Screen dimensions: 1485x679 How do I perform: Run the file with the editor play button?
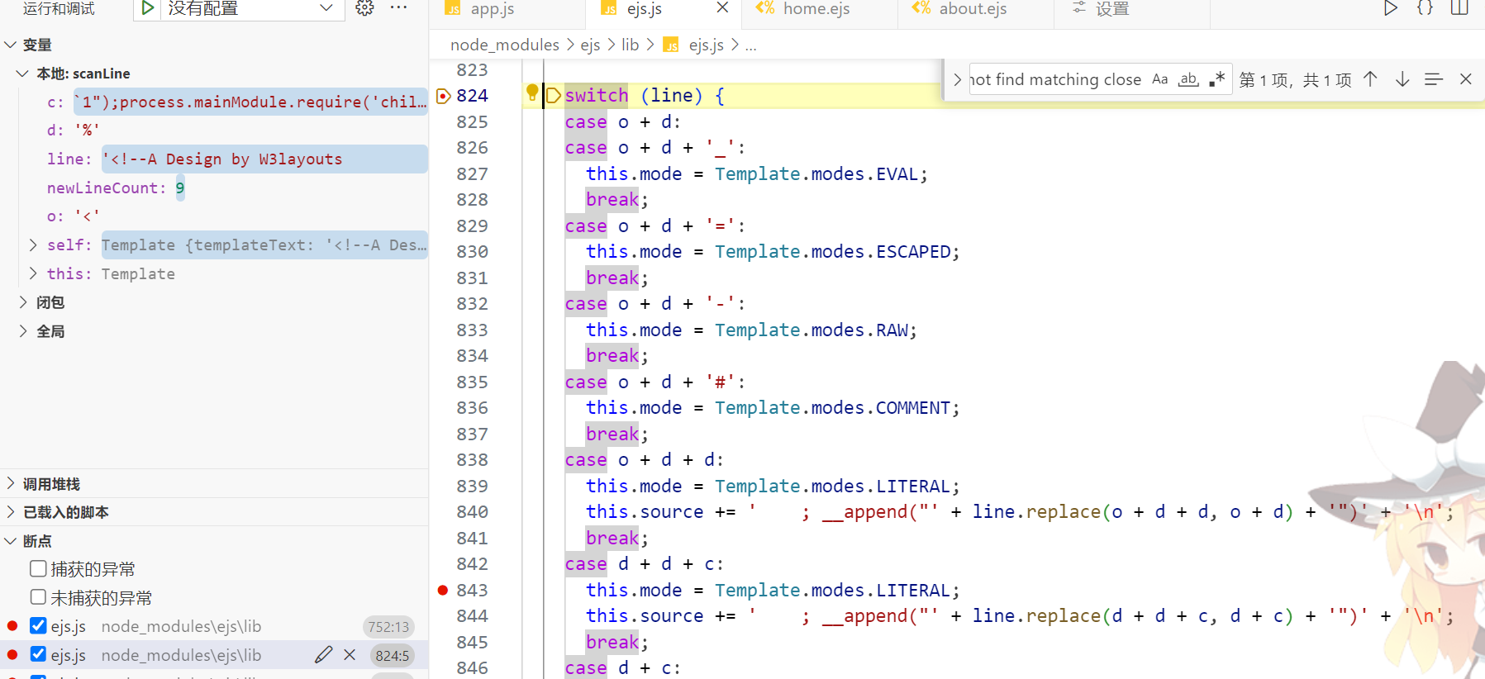click(x=1391, y=8)
